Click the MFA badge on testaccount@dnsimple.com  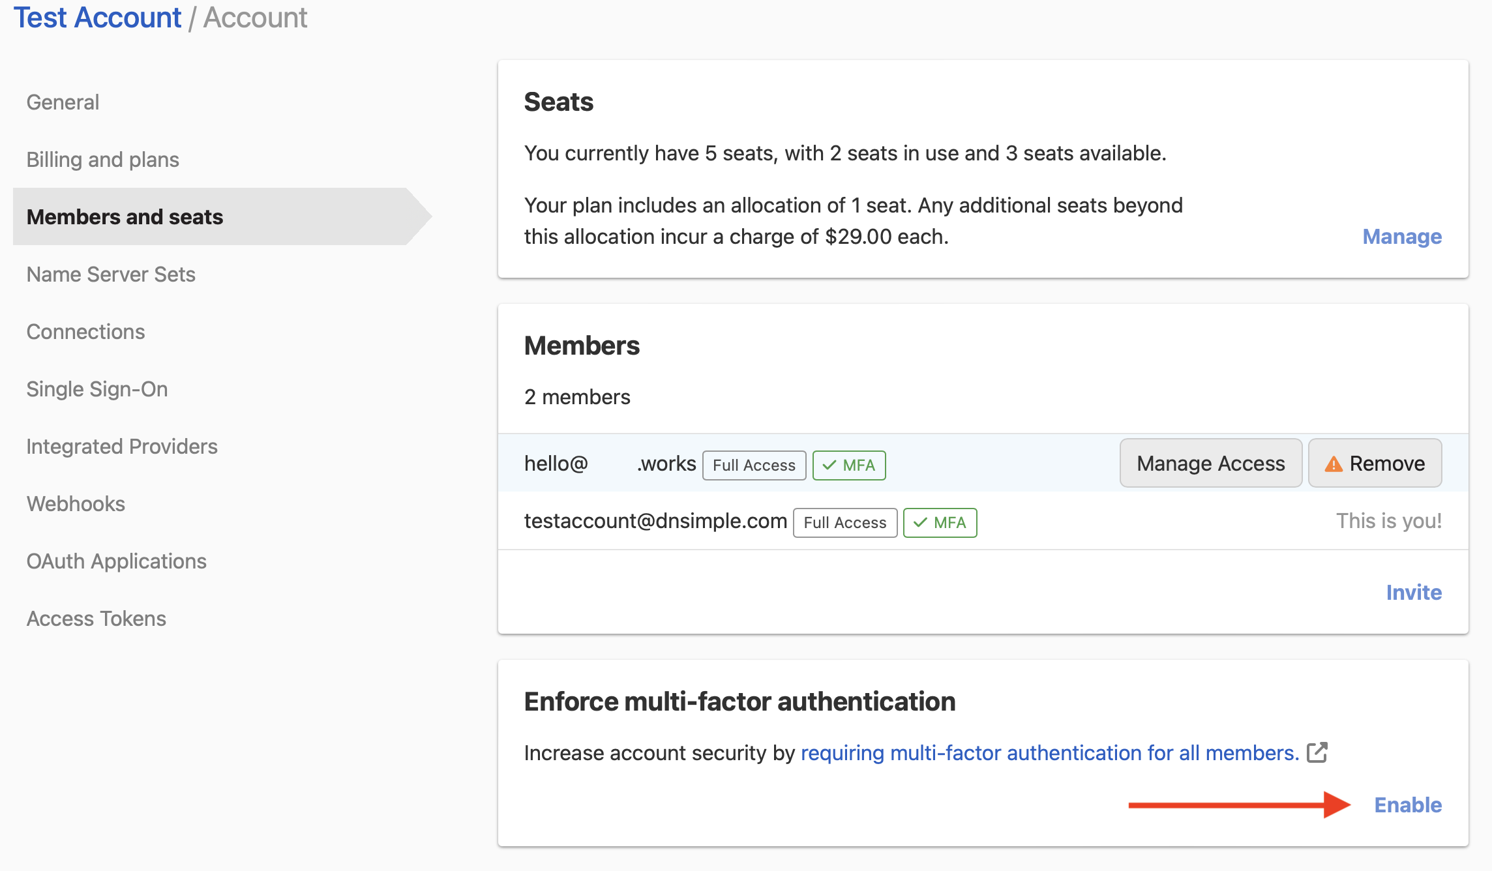(x=938, y=522)
